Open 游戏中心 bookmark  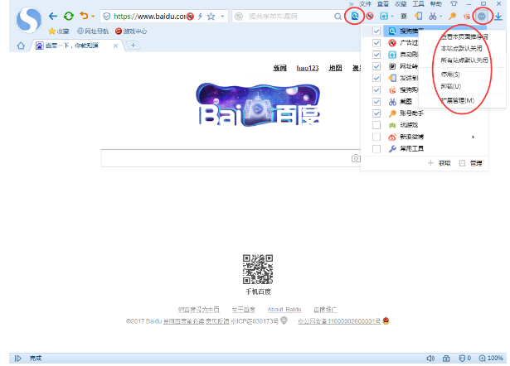click(x=131, y=31)
